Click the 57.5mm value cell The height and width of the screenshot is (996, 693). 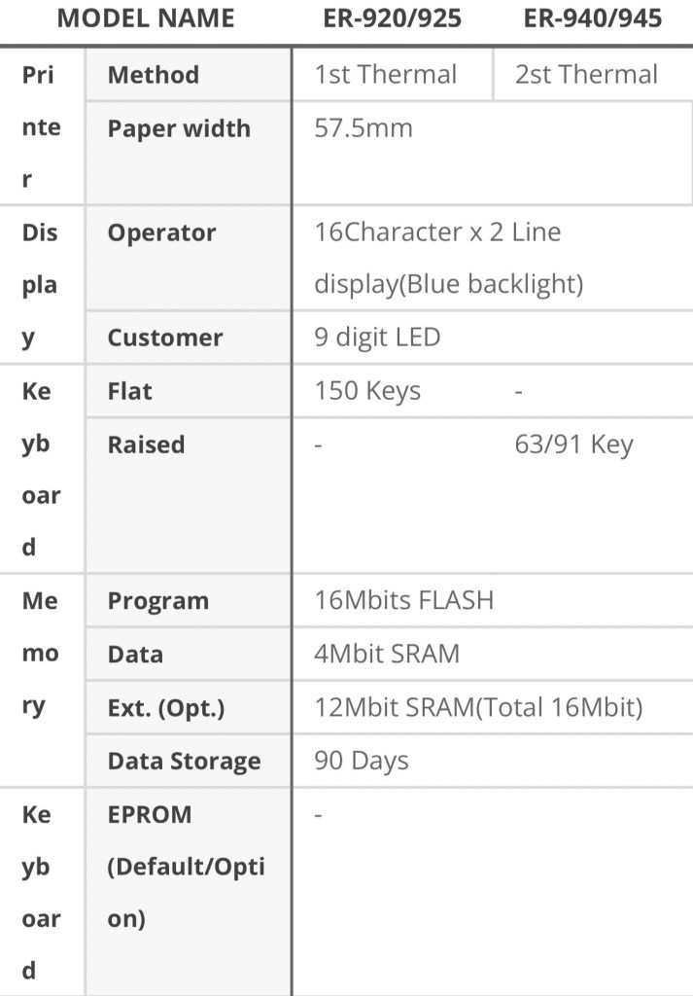click(x=364, y=128)
